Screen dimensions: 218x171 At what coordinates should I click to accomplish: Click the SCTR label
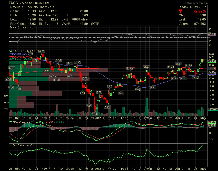(95, 24)
